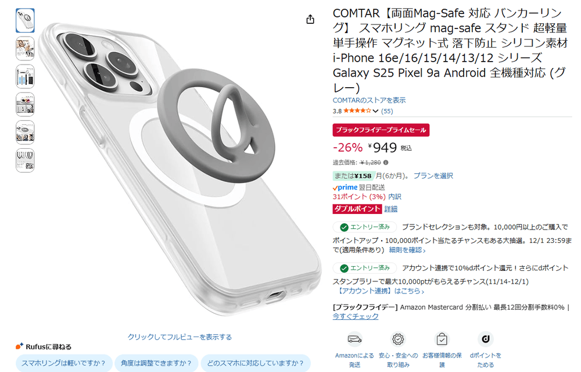Click the Rufus sparkle icon
This screenshot has width=581, height=372.
click(19, 346)
